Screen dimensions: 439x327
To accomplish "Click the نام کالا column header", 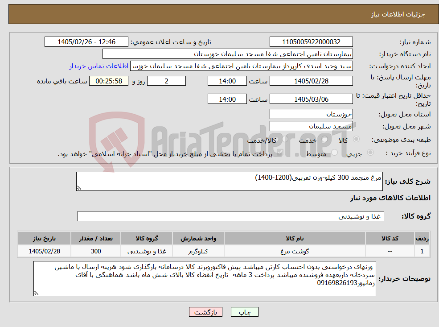I will (x=295, y=239).
